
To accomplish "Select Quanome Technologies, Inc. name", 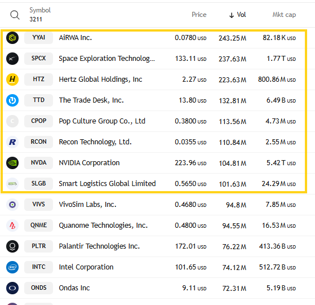I will click(x=103, y=226).
